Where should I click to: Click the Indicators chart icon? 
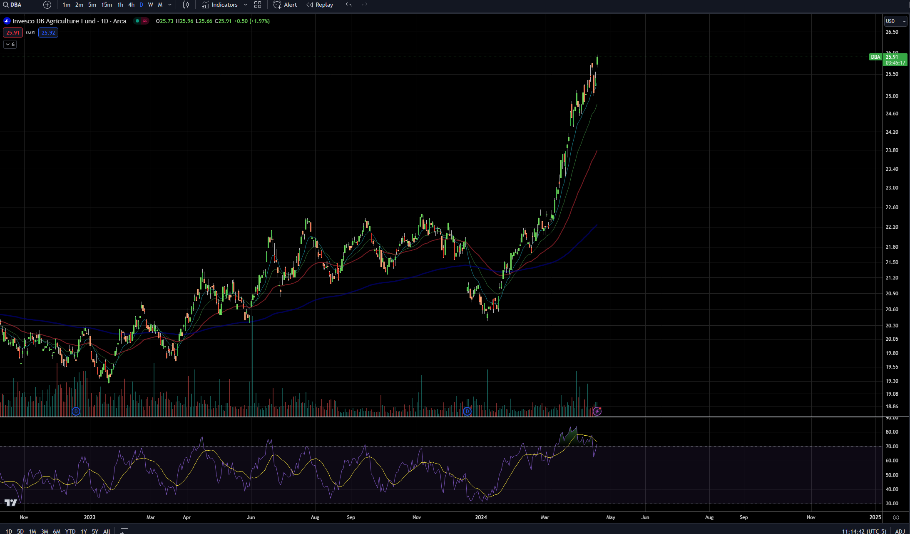coord(205,5)
